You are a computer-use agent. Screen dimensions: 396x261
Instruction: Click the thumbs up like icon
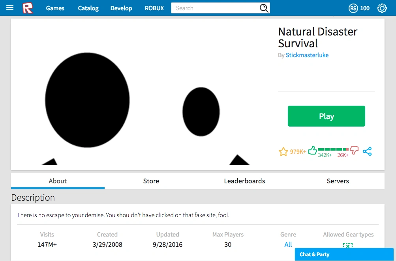[312, 150]
